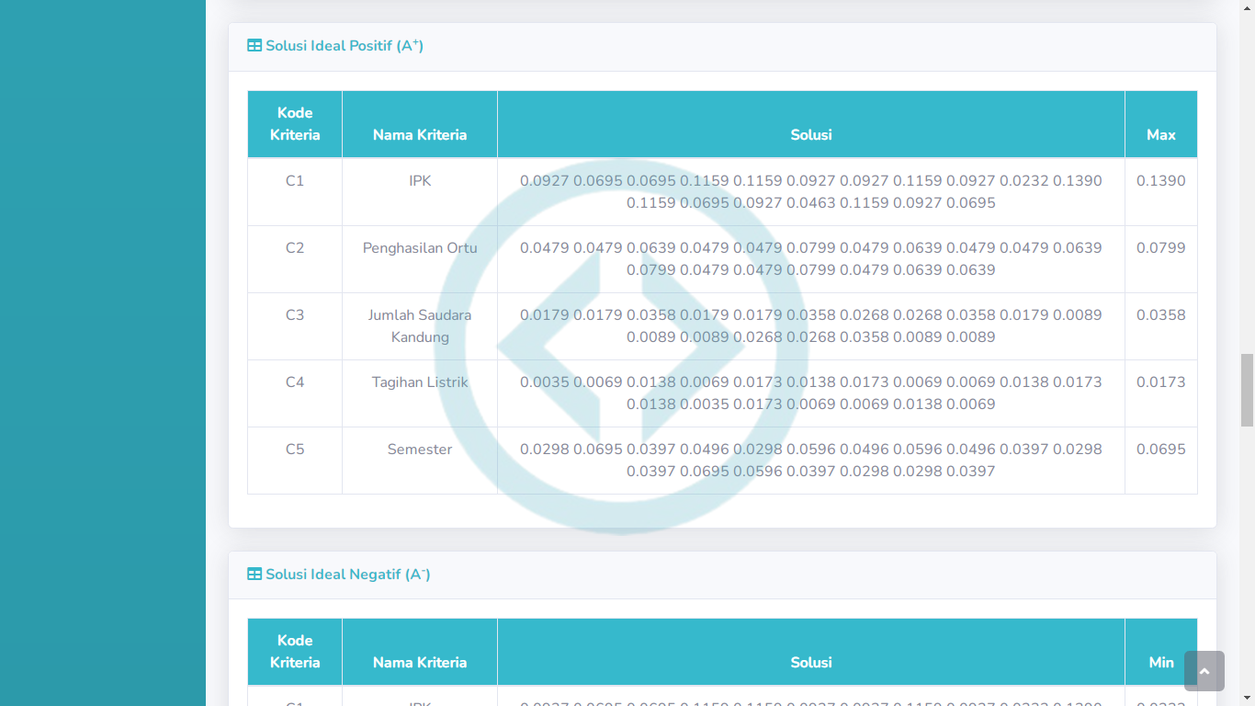This screenshot has height=706, width=1255.
Task: Click the Solusi header in positive table
Action: pos(810,134)
